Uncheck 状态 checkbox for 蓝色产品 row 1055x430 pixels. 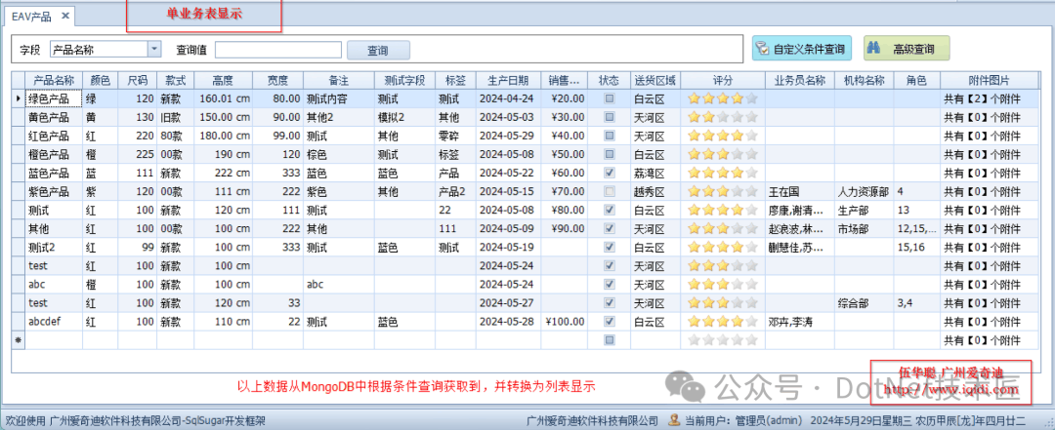click(x=610, y=174)
